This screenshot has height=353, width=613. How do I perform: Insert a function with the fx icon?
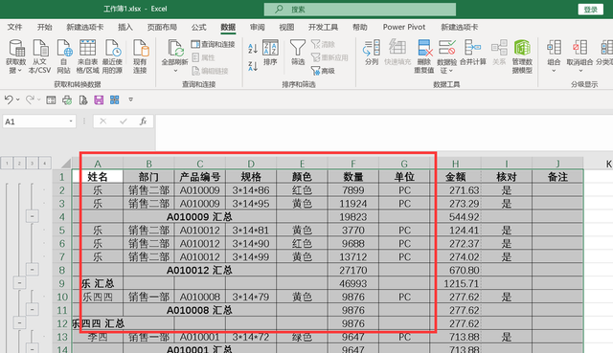(143, 121)
